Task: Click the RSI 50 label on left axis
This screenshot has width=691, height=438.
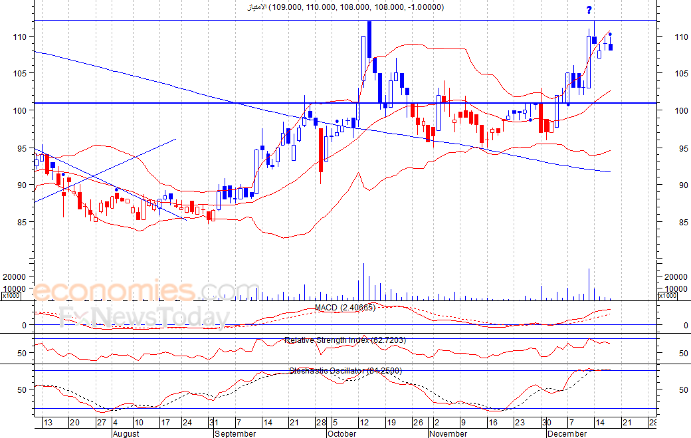Action: (22, 353)
